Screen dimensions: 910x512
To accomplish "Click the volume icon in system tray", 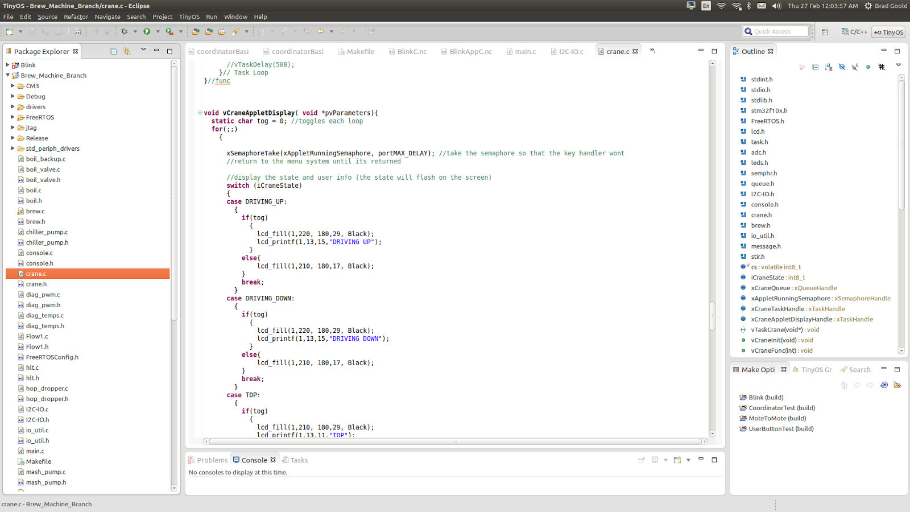I will 776,6.
